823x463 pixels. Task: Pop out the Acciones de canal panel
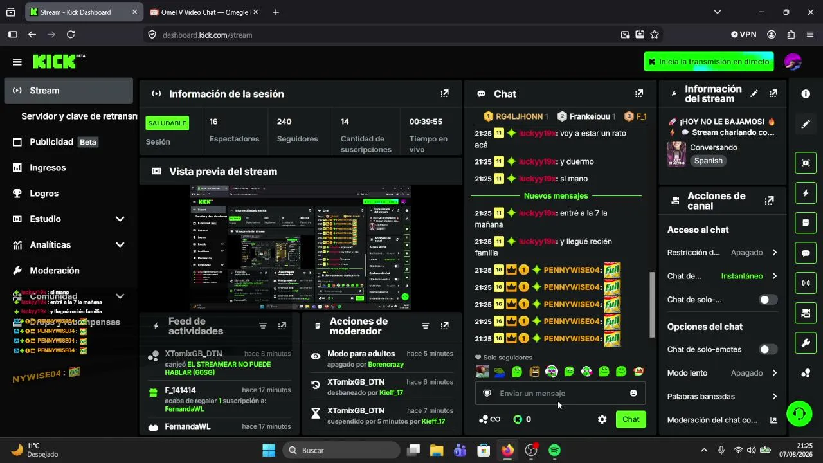pos(769,201)
